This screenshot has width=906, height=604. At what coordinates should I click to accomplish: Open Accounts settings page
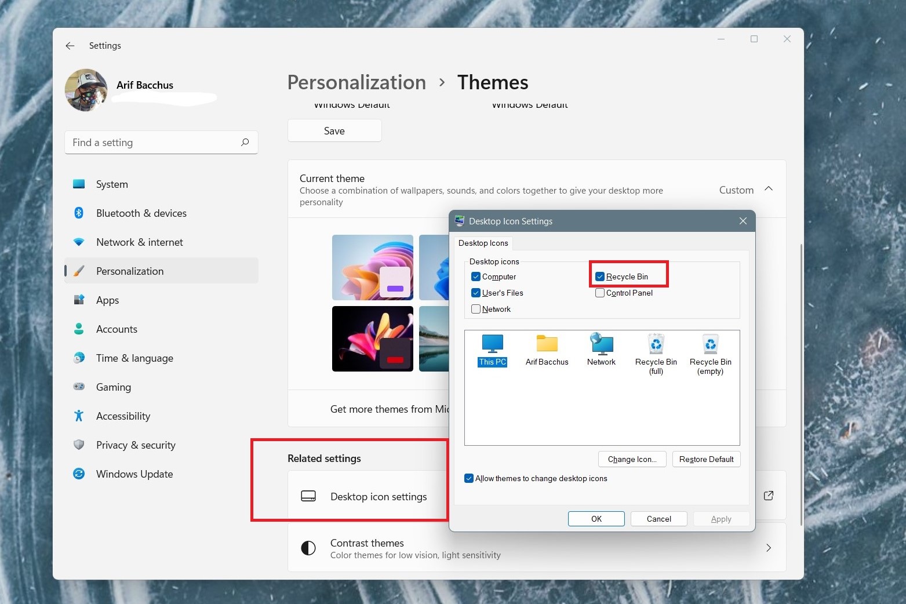click(x=161, y=329)
